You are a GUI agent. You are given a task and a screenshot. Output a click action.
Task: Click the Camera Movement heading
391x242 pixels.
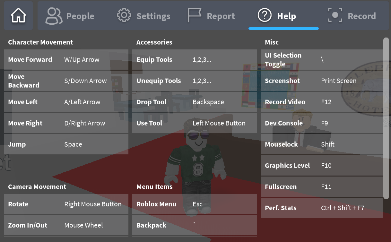pyautogui.click(x=37, y=187)
